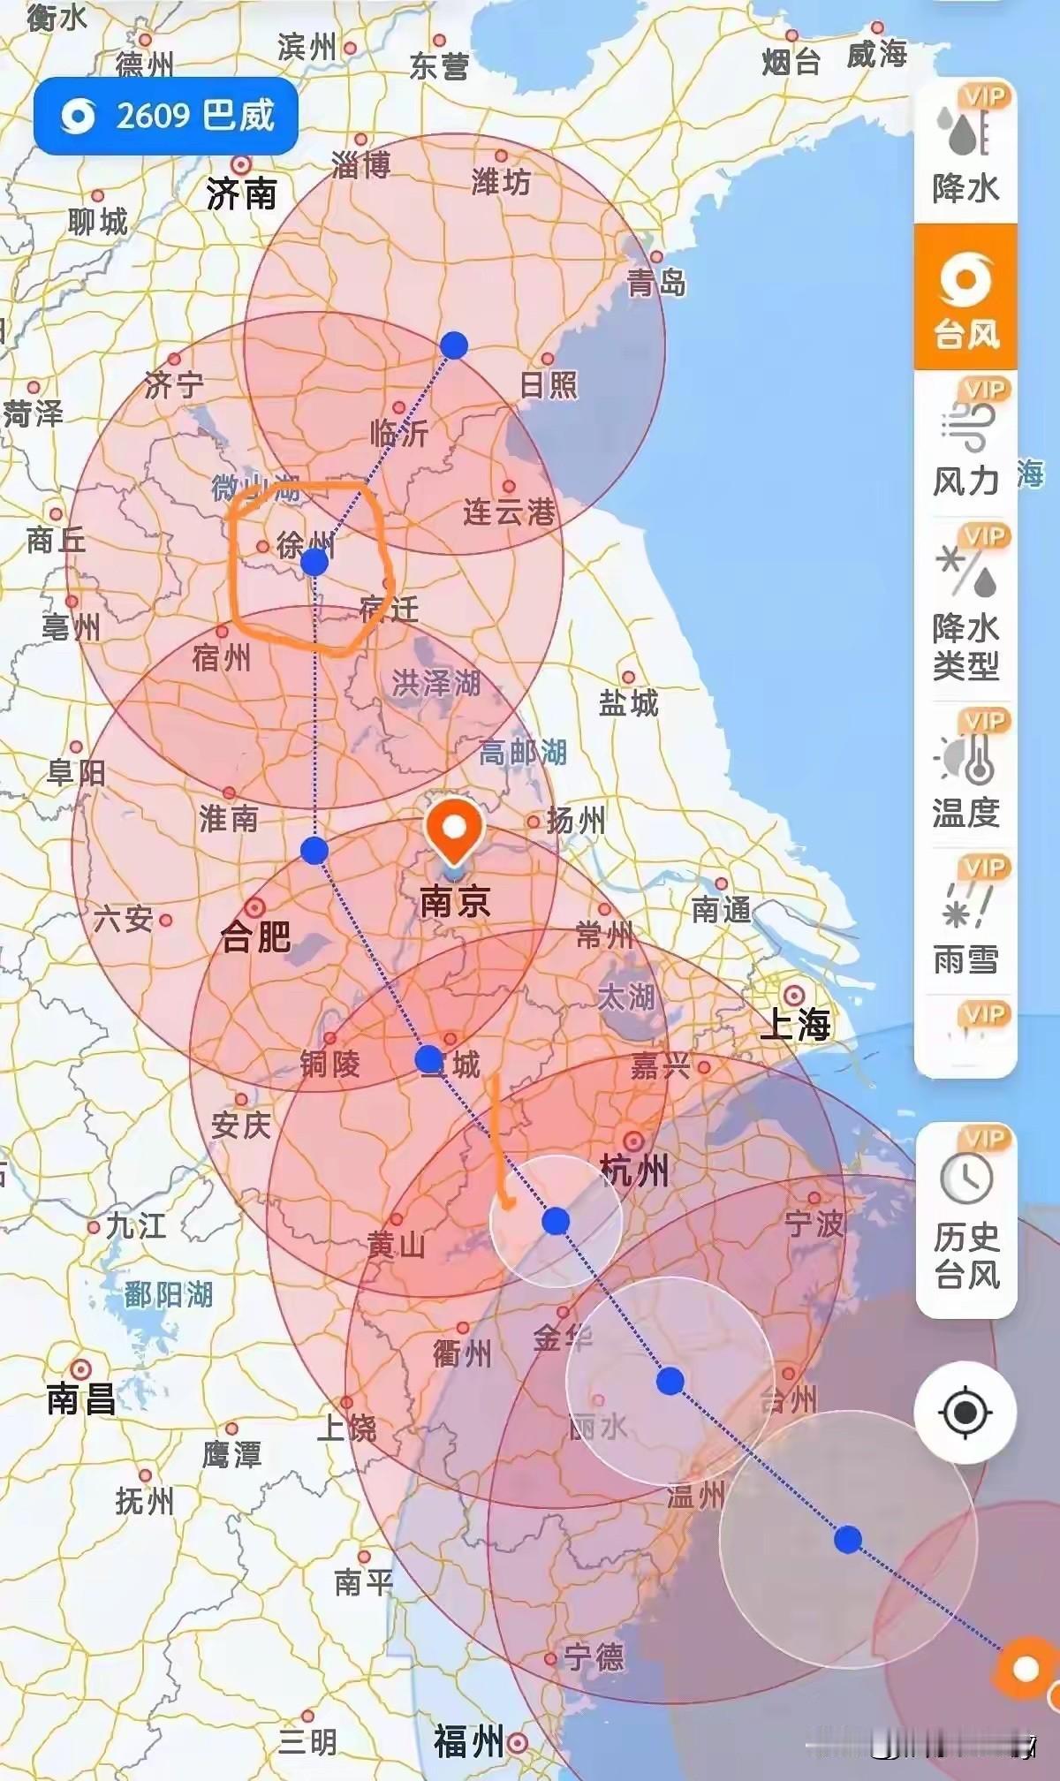
Task: Open the 降水类型 precipitation type layer
Action: (965, 608)
